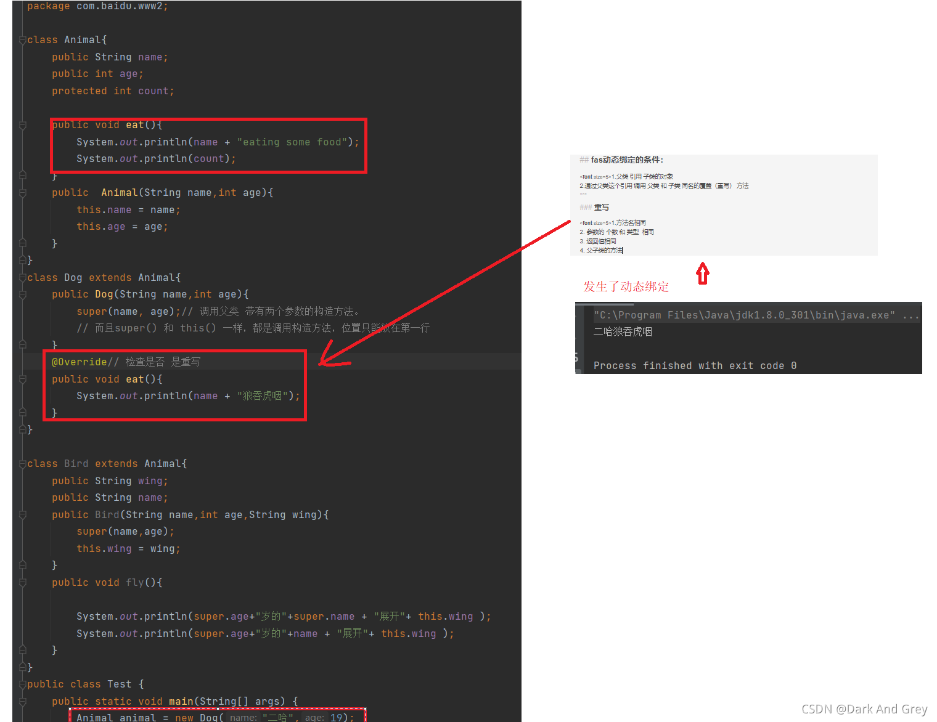Click the note line 参数的 个数 和 类型 相同
The height and width of the screenshot is (722, 937).
point(616,232)
